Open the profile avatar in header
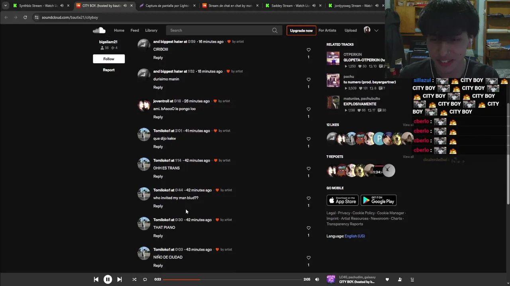510x286 pixels. (x=367, y=30)
